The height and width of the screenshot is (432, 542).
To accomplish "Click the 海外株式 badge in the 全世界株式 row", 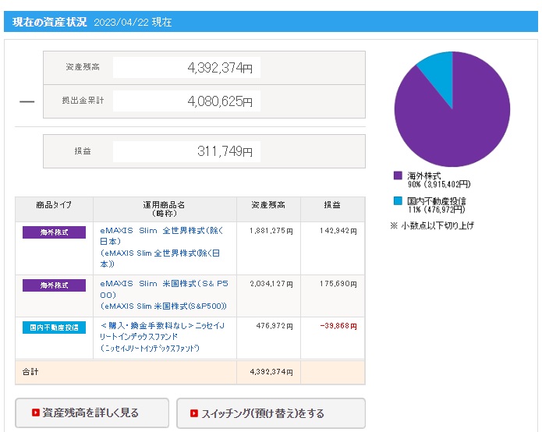I will click(54, 232).
